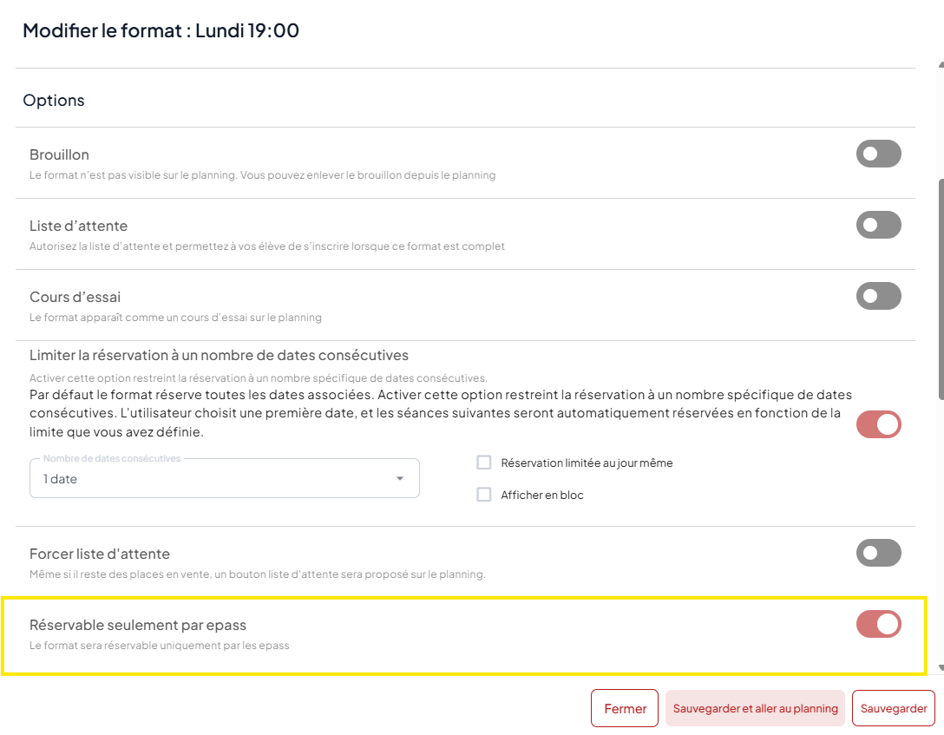This screenshot has height=735, width=944.
Task: Click the Liste d'attente label
Action: [78, 226]
